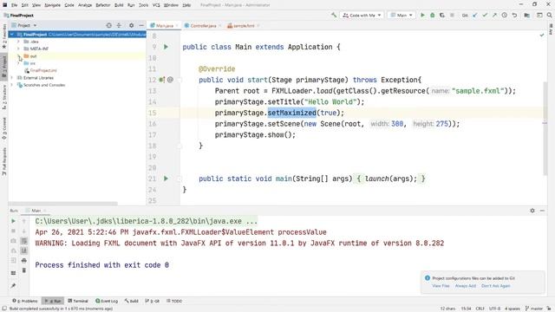Click the CRLF line separator indicator
This screenshot has width=555, height=312.
point(480,309)
